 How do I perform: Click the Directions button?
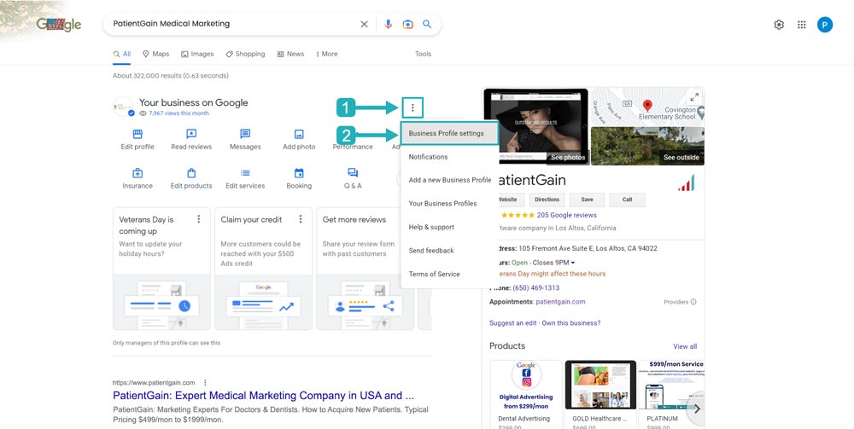(x=547, y=200)
